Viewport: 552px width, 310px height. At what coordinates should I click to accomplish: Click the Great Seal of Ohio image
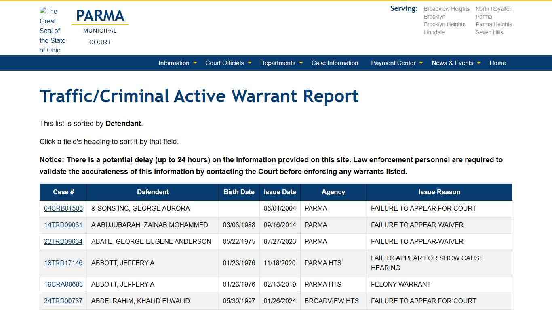tap(53, 31)
